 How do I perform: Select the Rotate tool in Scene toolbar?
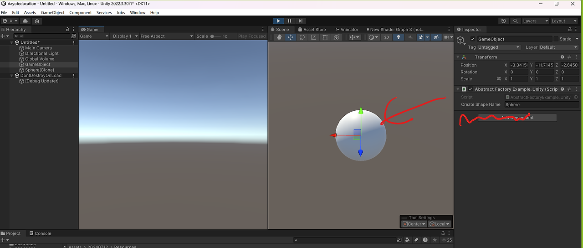pos(302,37)
